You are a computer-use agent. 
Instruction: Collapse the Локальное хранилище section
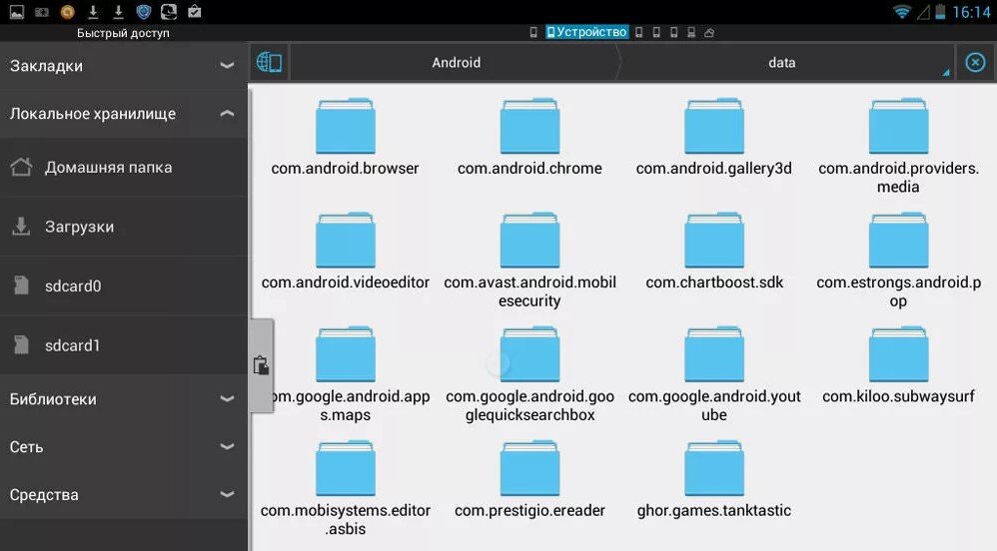(123, 114)
